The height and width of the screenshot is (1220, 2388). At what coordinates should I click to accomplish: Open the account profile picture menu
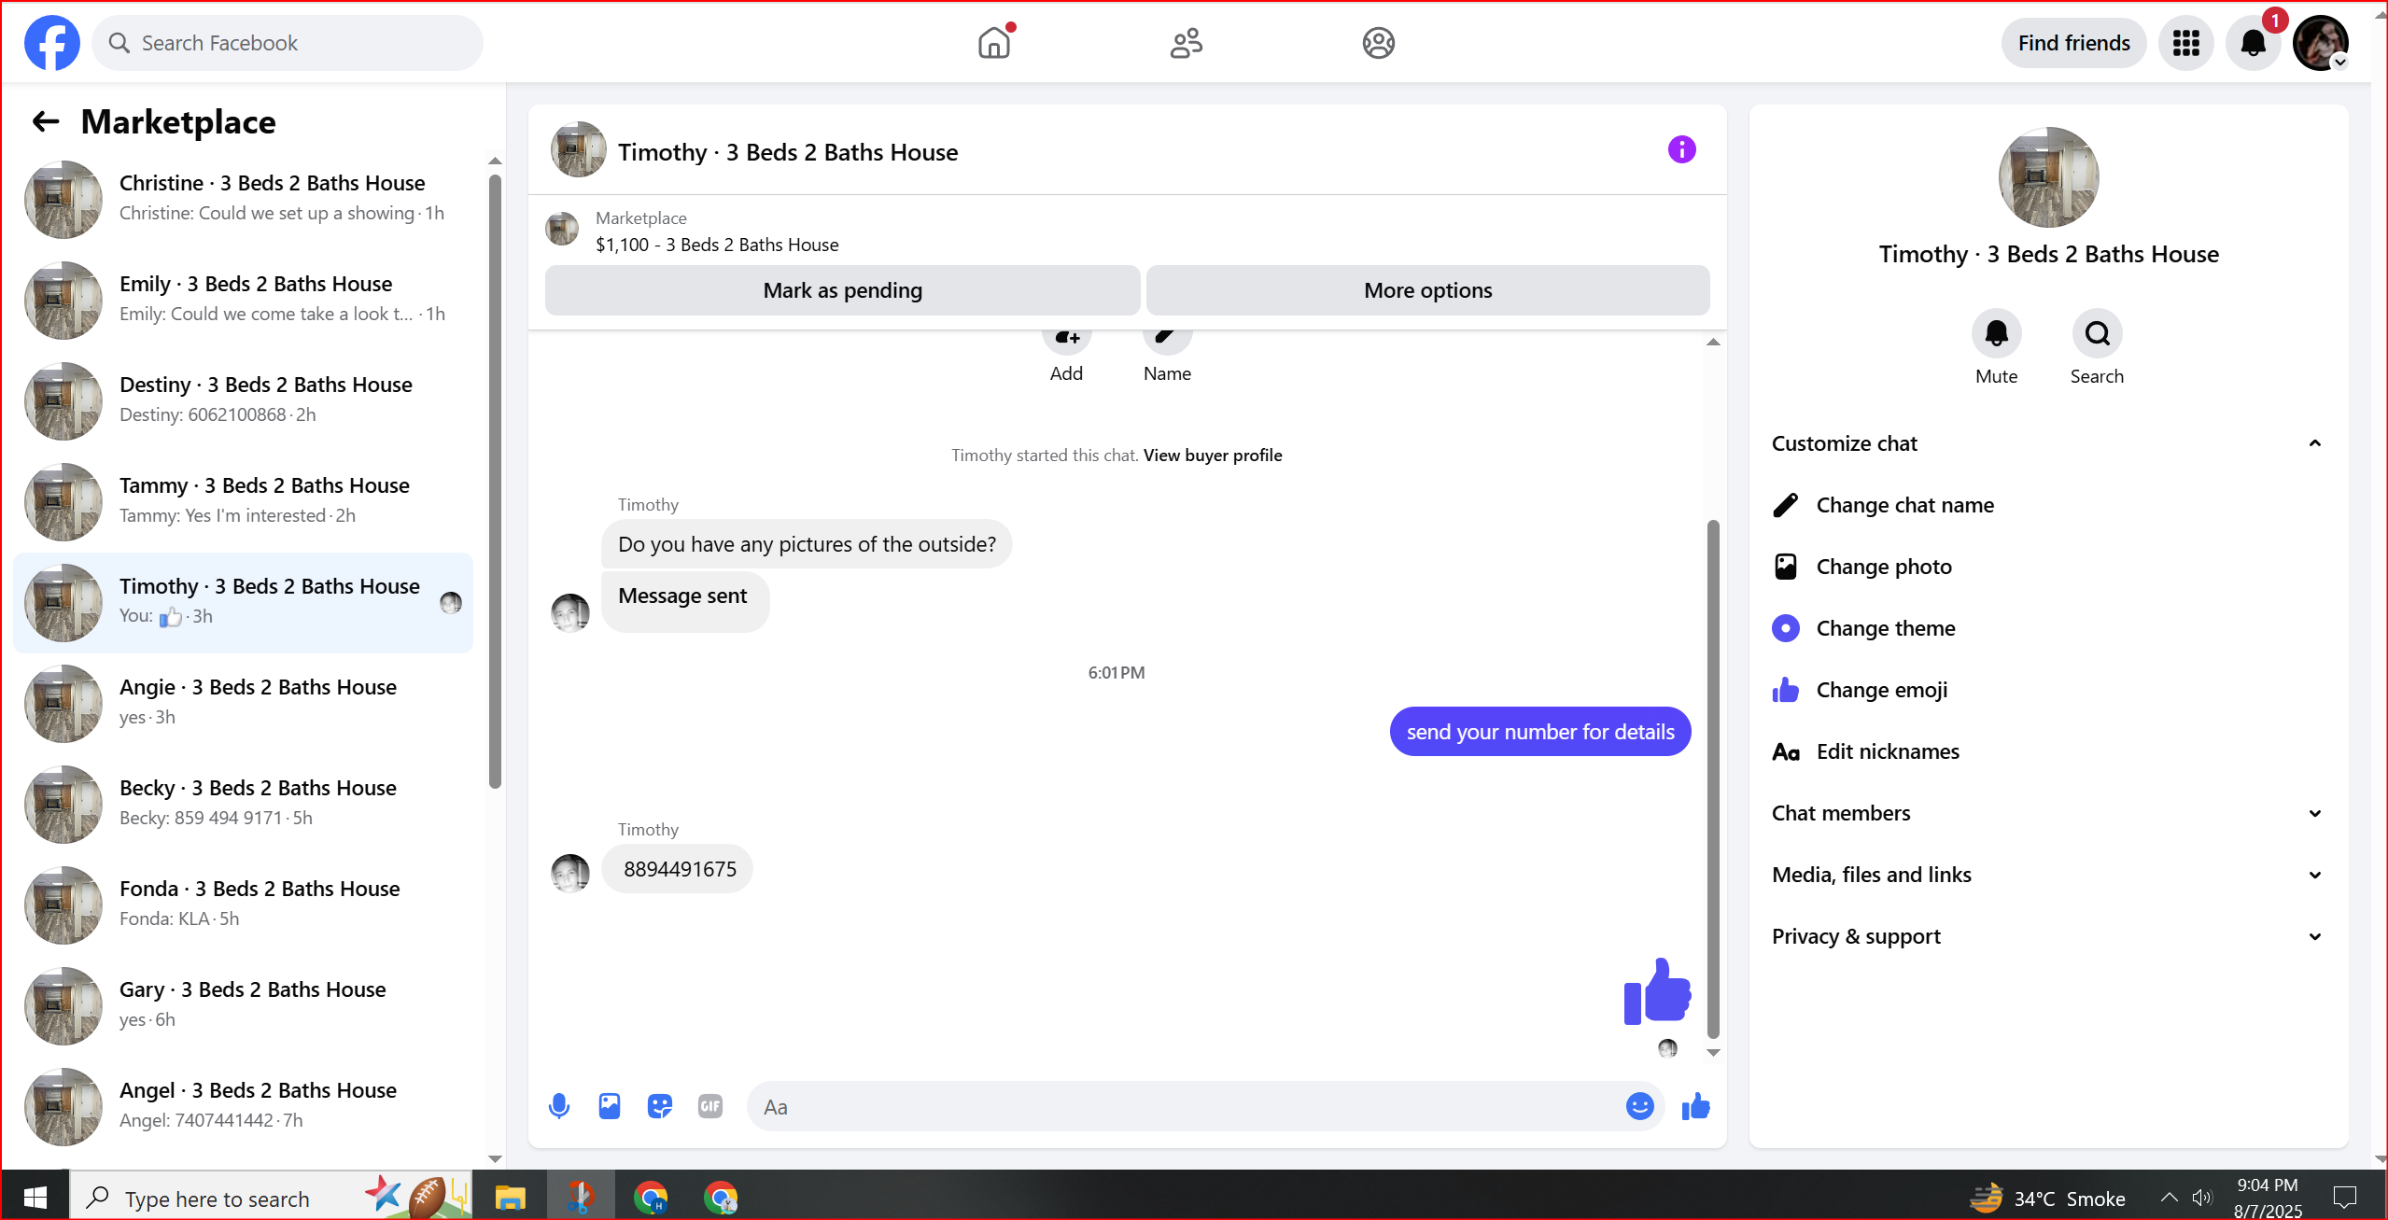click(x=2321, y=43)
